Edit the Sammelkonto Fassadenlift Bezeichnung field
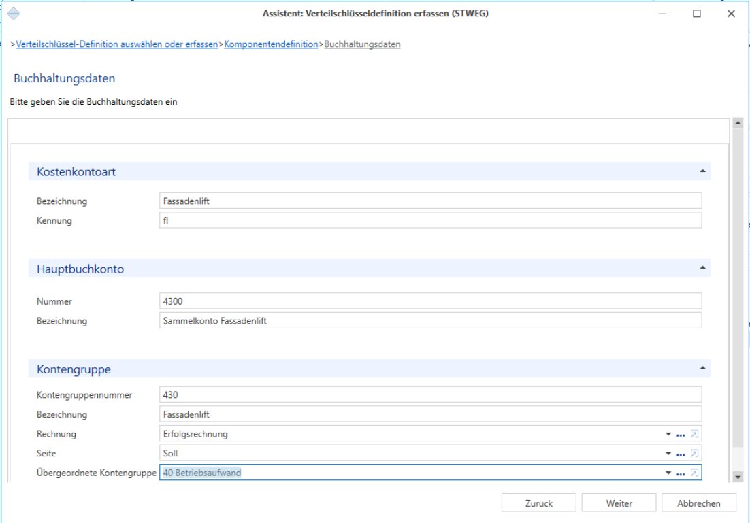The image size is (750, 523). (431, 321)
